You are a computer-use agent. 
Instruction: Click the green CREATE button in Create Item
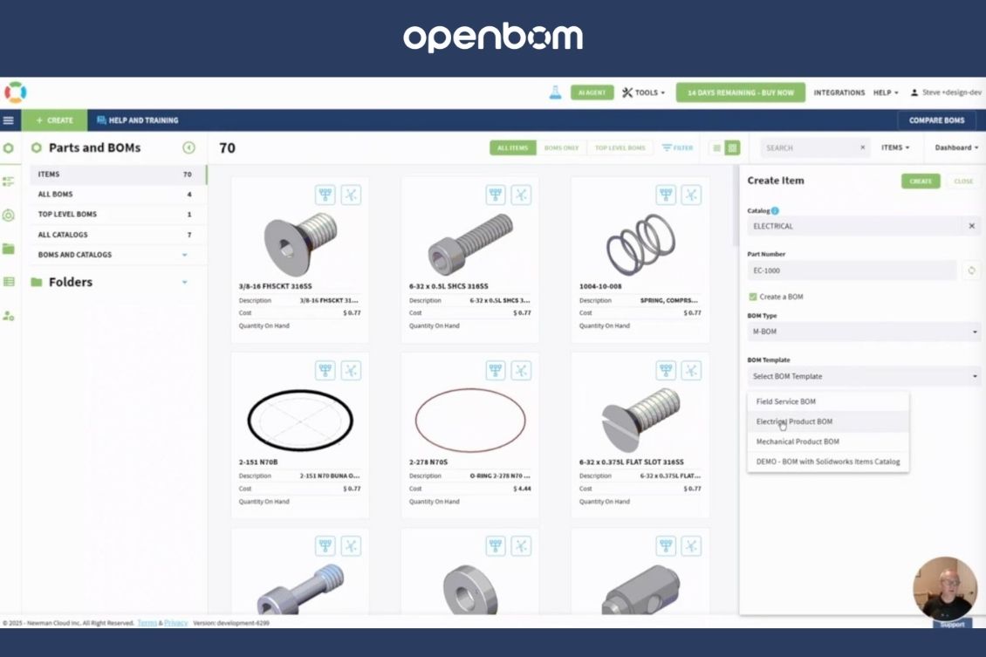921,181
